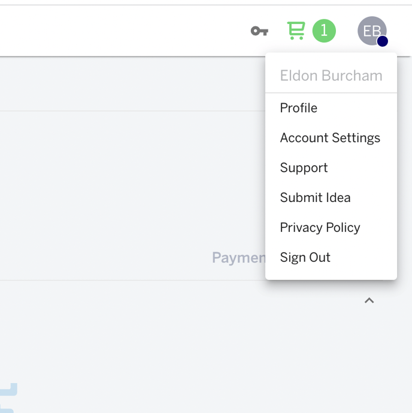Click the lowest cut-off blue shape at bottom-left
The image size is (412, 413).
point(7,411)
